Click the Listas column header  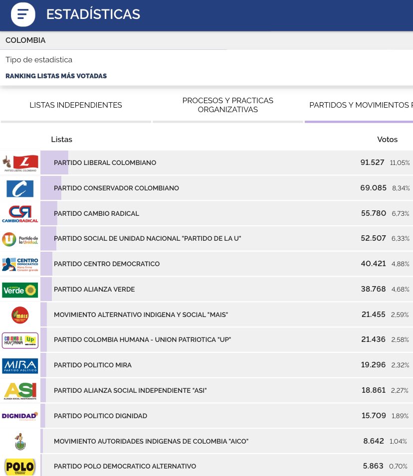point(62,140)
